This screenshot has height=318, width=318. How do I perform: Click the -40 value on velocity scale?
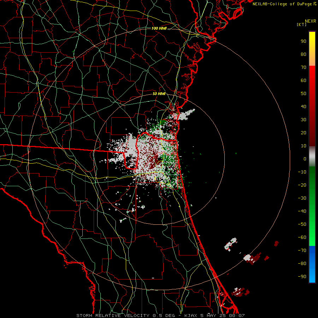(302, 211)
